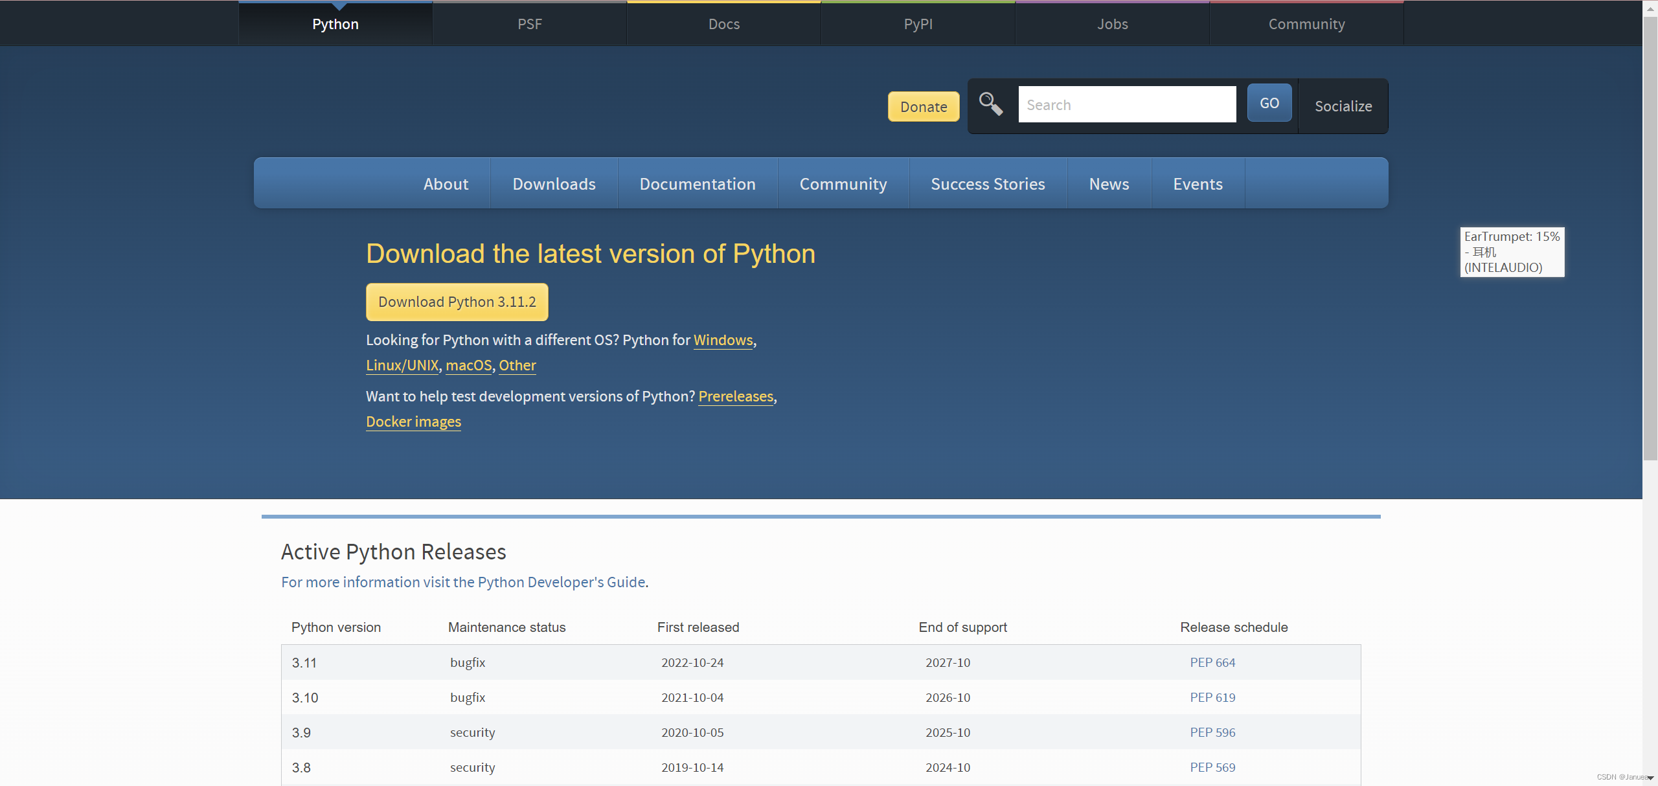Viewport: 1658px width, 786px height.
Task: Open the Python top tab
Action: click(x=335, y=24)
